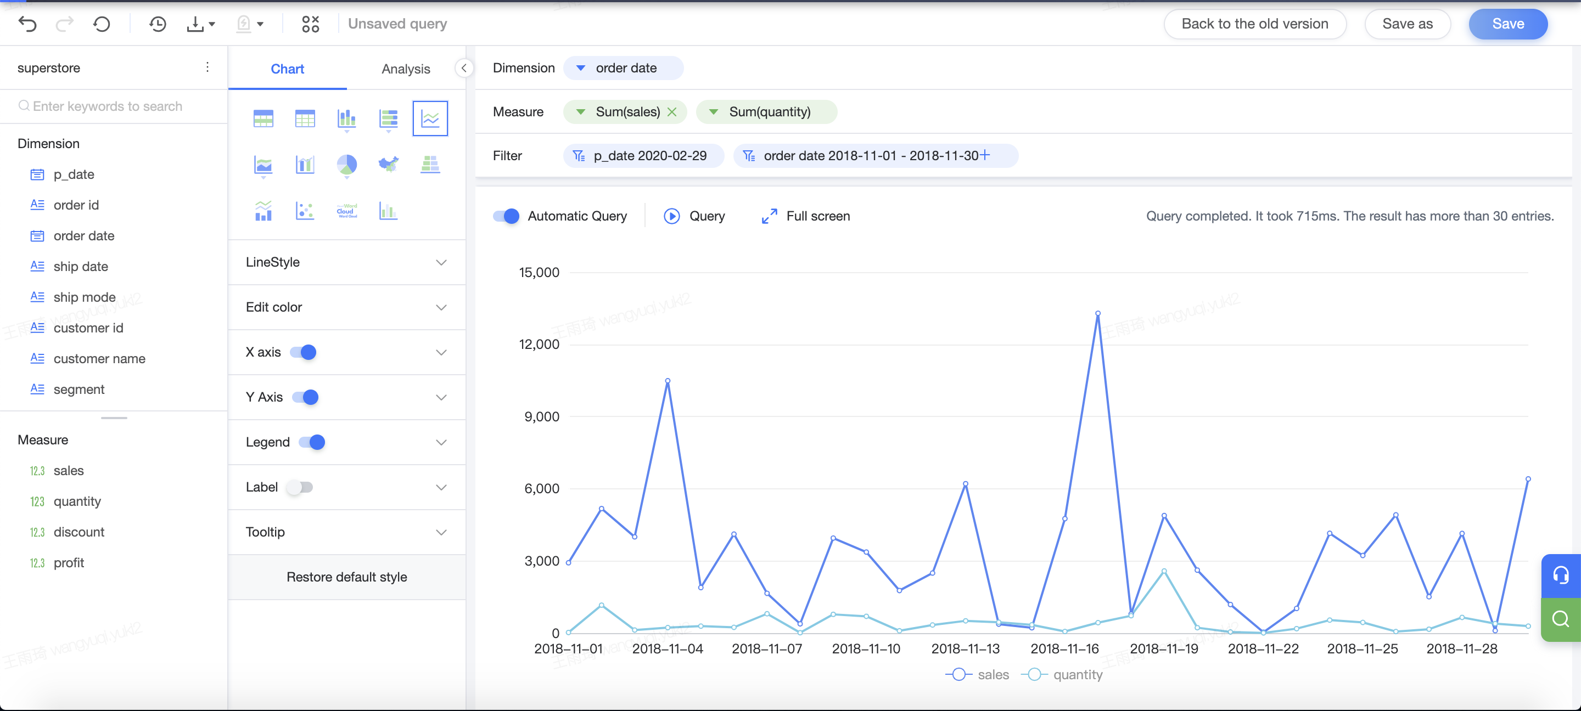This screenshot has height=711, width=1581.
Task: Open the headset customer support widget
Action: 1560,575
